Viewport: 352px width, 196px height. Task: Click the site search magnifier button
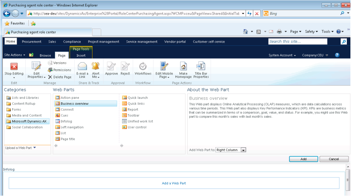click(x=344, y=41)
